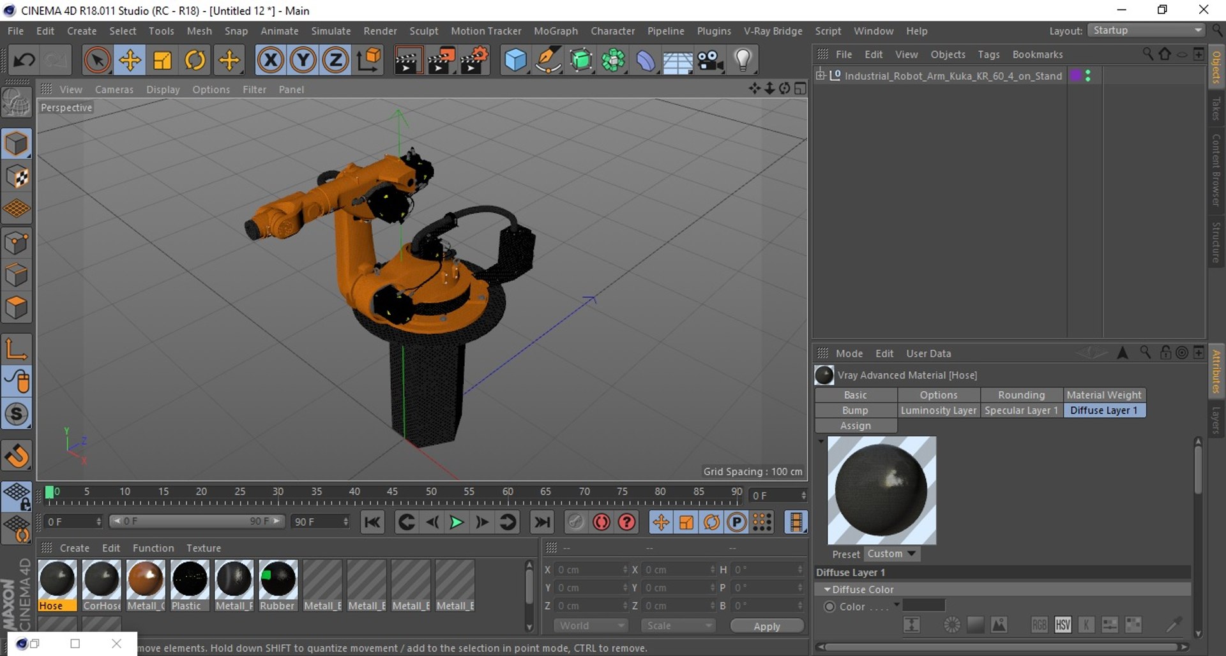This screenshot has width=1226, height=656.
Task: Switch to Model mode in left sidebar
Action: tap(17, 144)
